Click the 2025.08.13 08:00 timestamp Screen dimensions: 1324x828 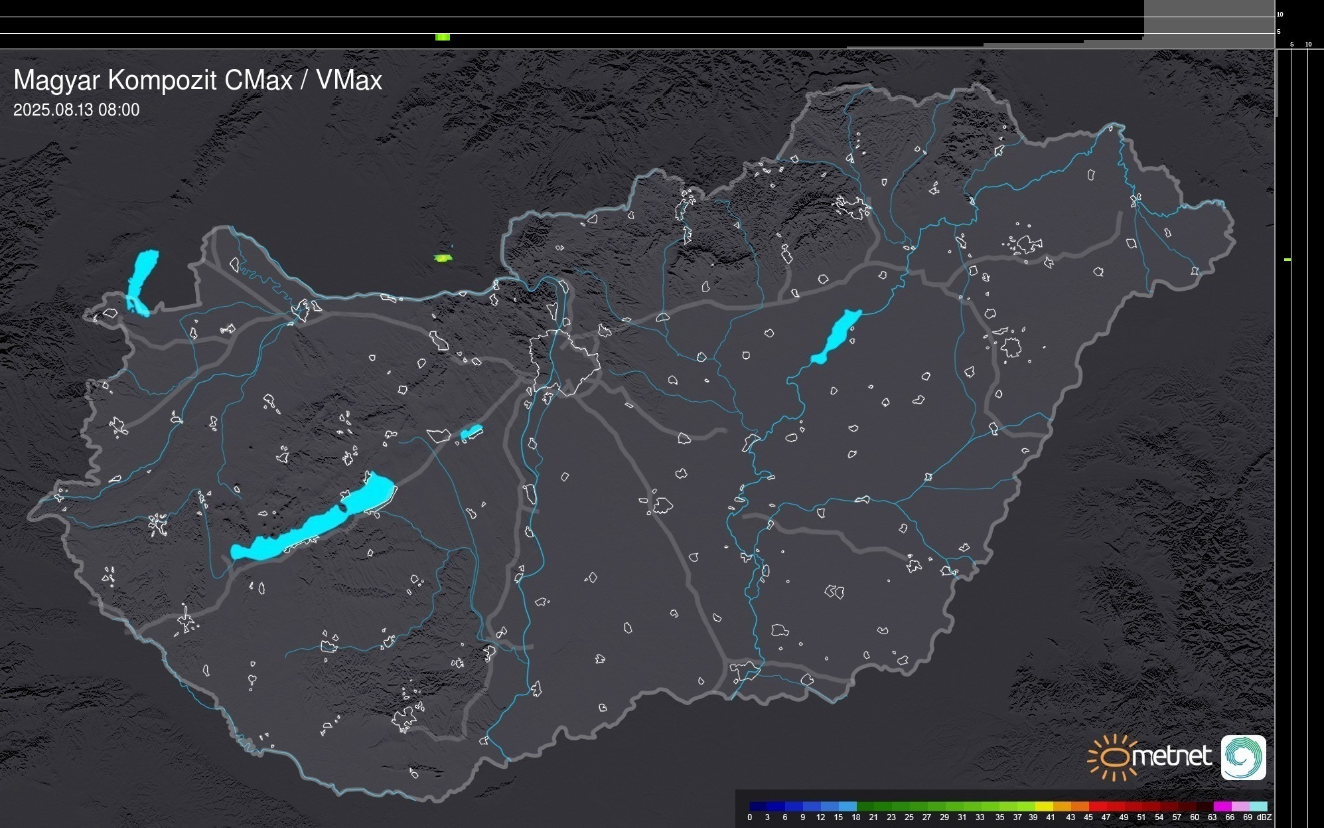pos(76,110)
